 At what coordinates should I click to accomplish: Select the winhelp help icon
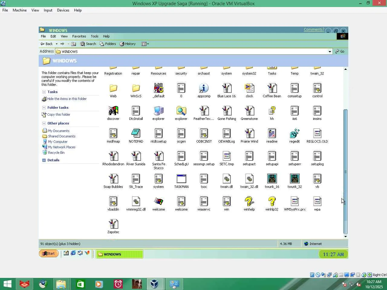coord(249,201)
